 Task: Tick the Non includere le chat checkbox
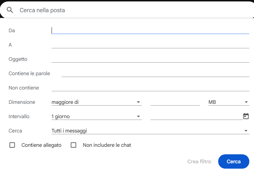73,145
